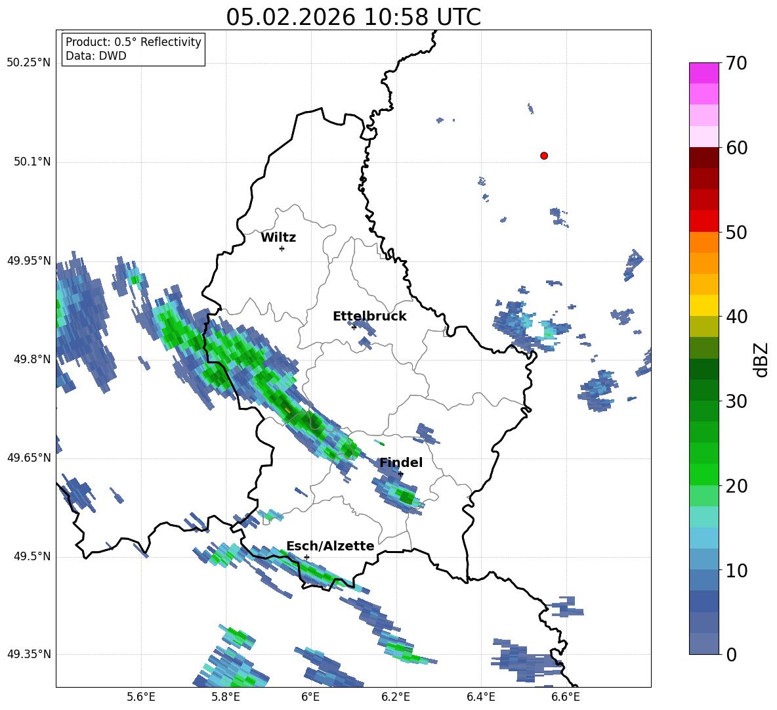
Task: Click the Product: 0.5° Reflectivity text
Action: pos(133,42)
